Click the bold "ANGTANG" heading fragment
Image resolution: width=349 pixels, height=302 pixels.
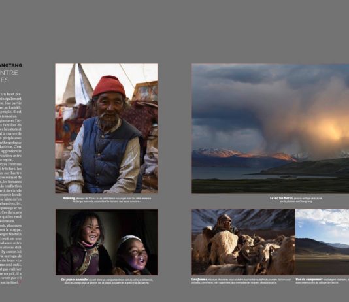click(x=11, y=65)
